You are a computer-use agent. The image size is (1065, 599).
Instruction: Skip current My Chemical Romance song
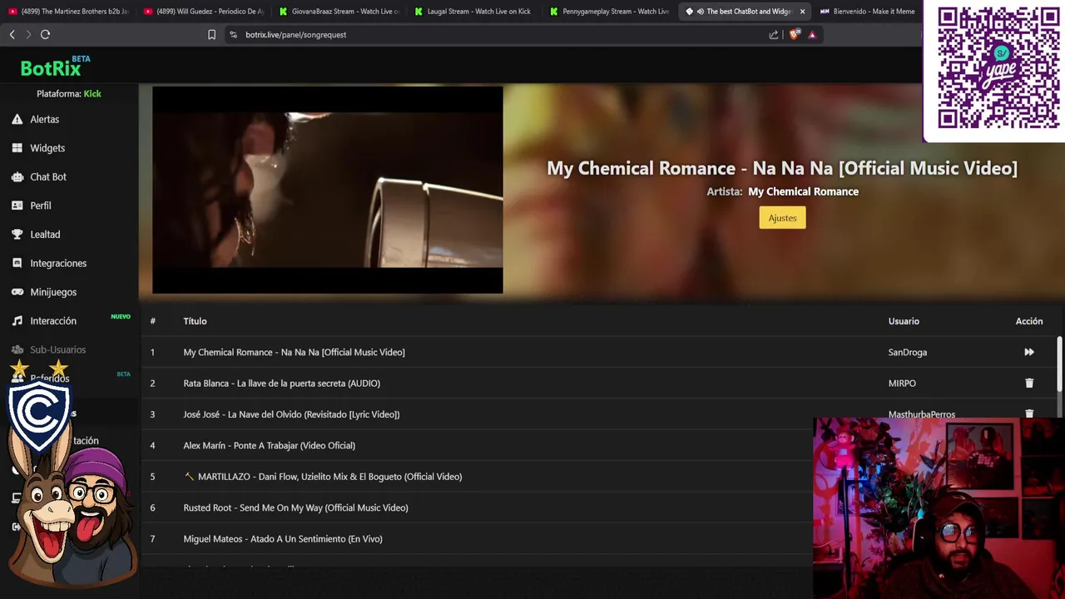click(1029, 352)
